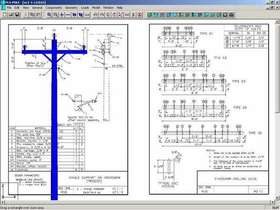
Task: Click the blue minus toolbar icon
Action: [x=68, y=14]
